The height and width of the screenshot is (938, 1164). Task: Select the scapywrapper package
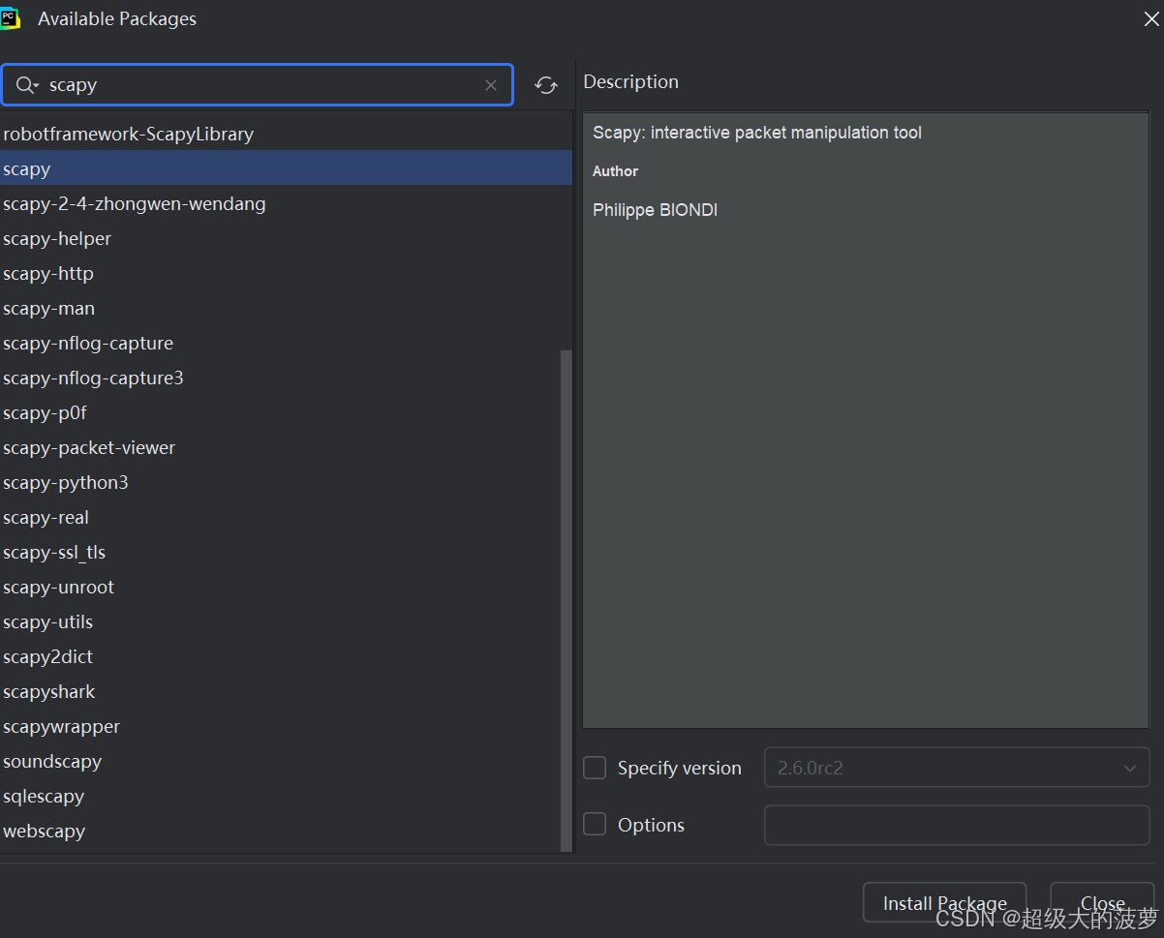pyautogui.click(x=280, y=726)
